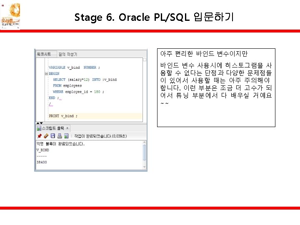Click the 'SELECT (salary*12) INTO :v_bind' line

(85, 80)
